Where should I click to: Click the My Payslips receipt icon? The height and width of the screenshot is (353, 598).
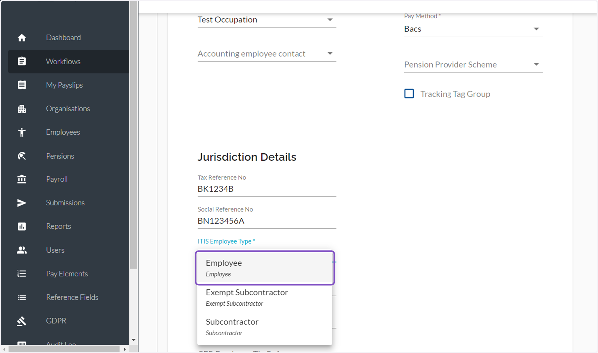[x=22, y=85]
